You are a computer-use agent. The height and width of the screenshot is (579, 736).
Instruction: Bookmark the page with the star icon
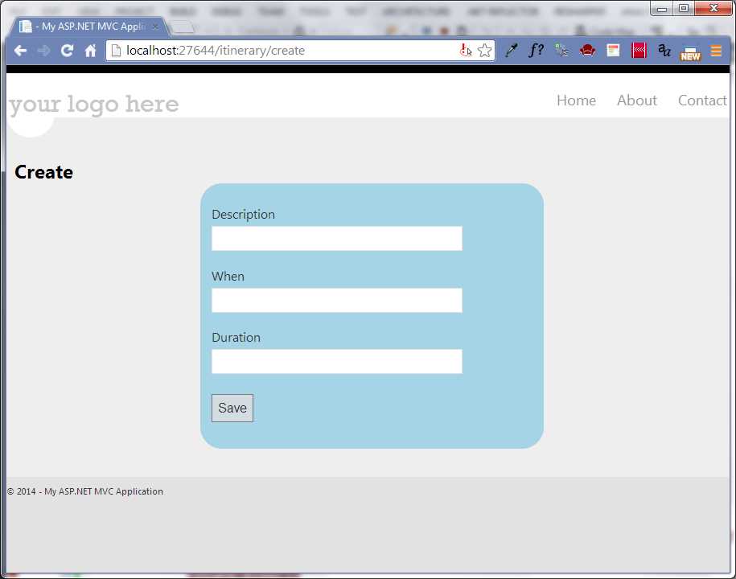point(484,50)
